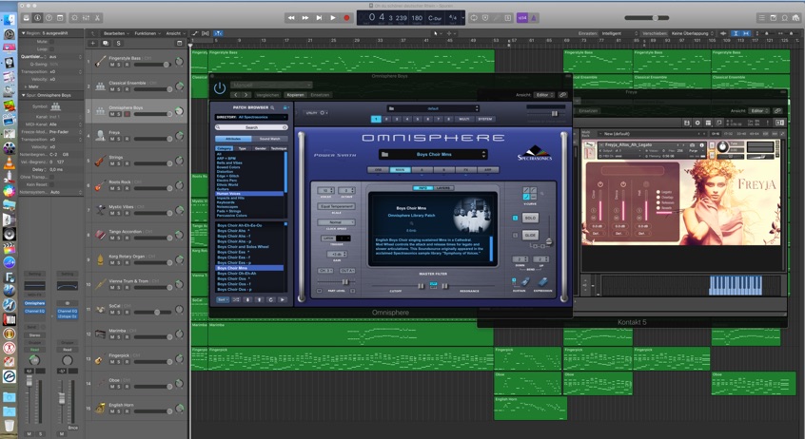Click the red Record transport button
The width and height of the screenshot is (805, 439).
[x=346, y=17]
